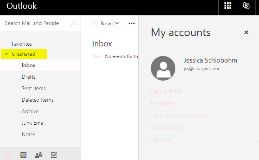This screenshot has width=259, height=160.
Task: Open the Notes folder
Action: tap(28, 134)
